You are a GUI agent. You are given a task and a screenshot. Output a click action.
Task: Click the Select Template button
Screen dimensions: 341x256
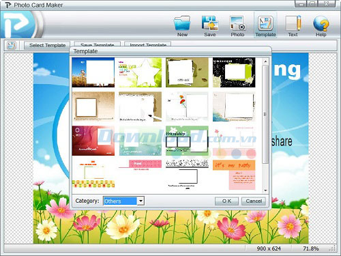(x=47, y=45)
